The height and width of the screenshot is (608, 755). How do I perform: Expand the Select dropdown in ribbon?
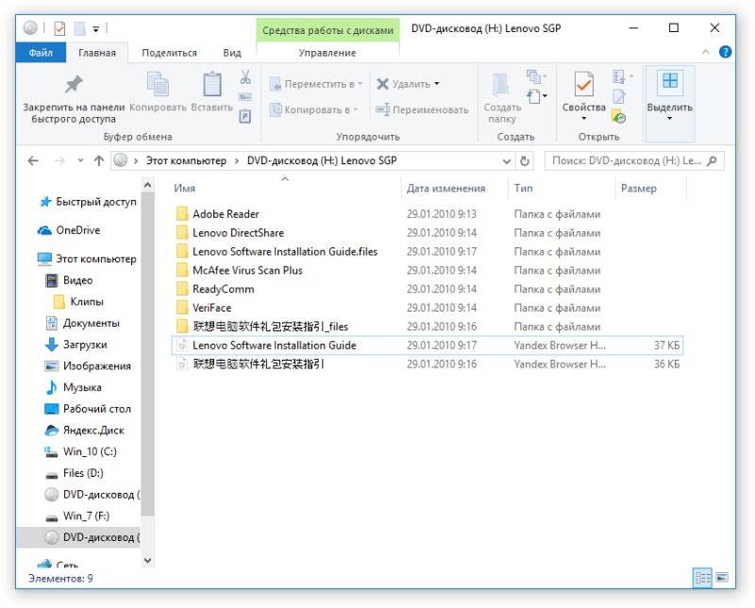click(x=669, y=119)
